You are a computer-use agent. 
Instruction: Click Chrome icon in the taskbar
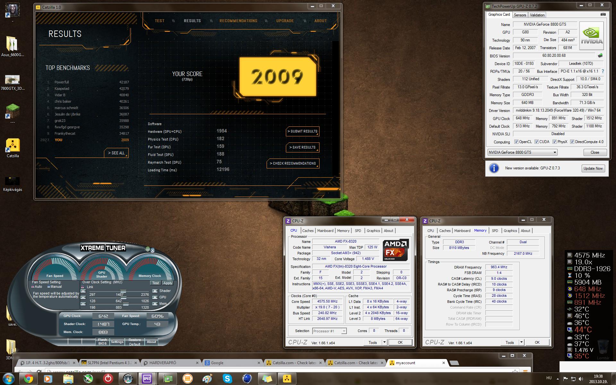pyautogui.click(x=28, y=379)
